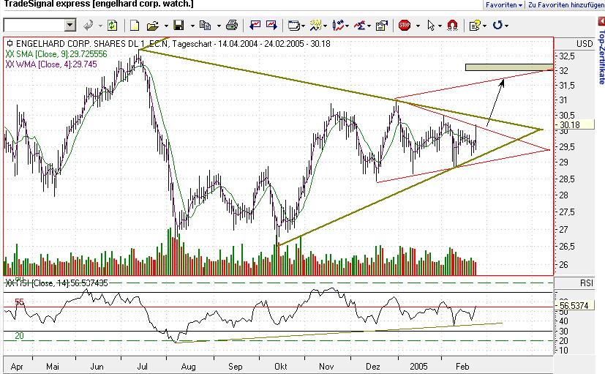Expand the sigma formula dropdown
Viewport: 605px width, 374px height.
(x=369, y=26)
